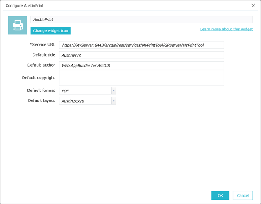Click the Default layout label
This screenshot has width=261, height=204.
pyautogui.click(x=41, y=100)
